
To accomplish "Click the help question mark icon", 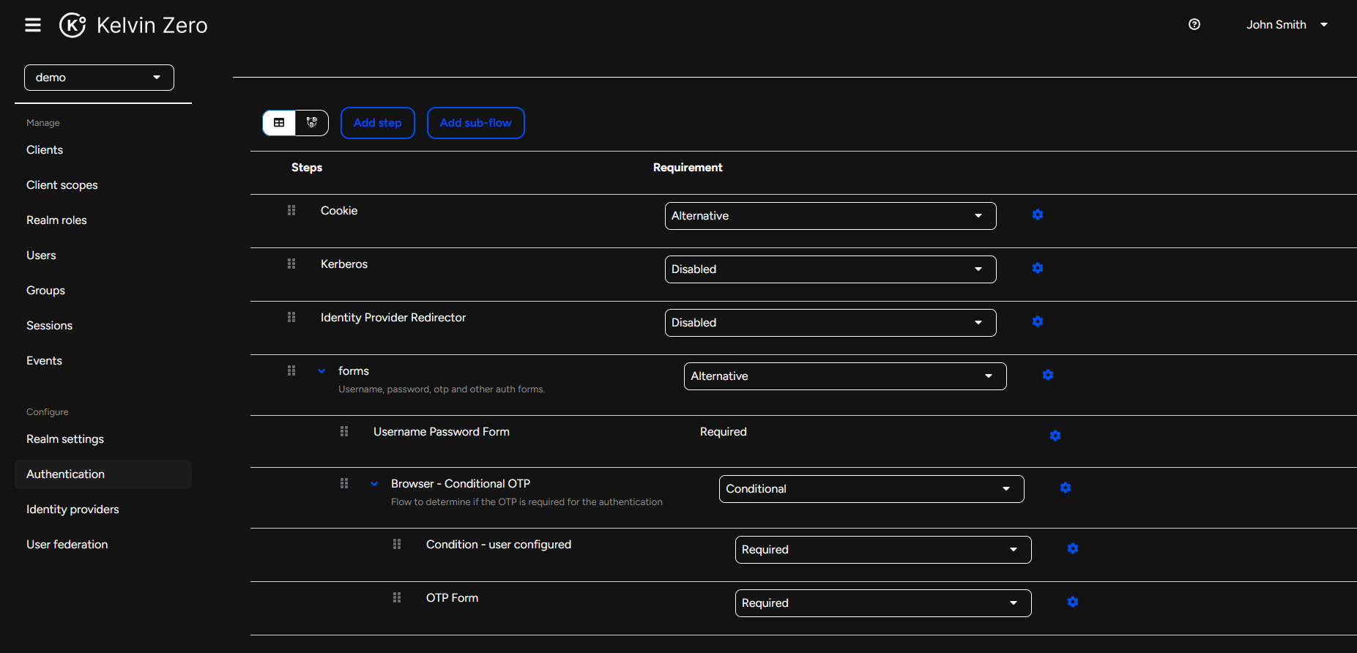I will coord(1194,24).
